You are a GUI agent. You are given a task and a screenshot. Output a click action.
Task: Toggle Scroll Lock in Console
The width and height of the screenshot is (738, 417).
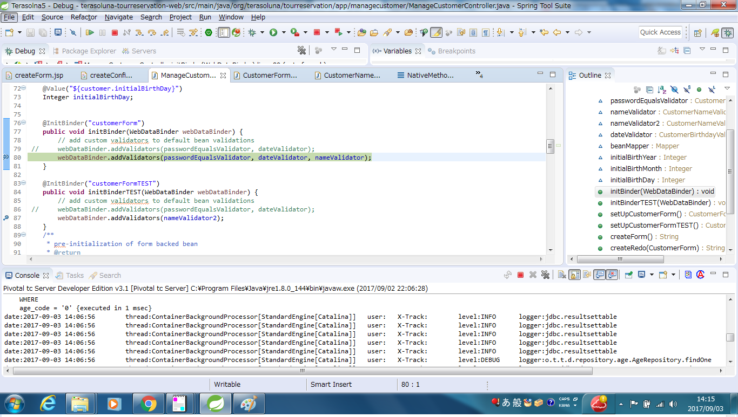575,275
